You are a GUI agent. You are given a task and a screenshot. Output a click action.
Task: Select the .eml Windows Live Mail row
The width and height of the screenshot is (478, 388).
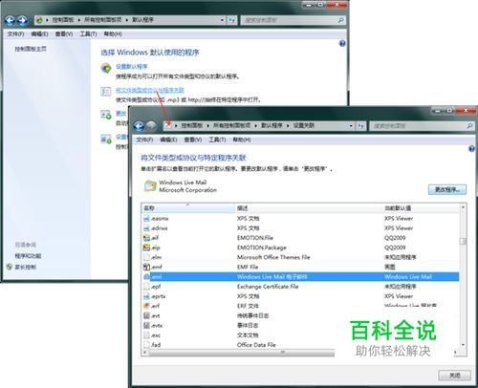(300, 277)
